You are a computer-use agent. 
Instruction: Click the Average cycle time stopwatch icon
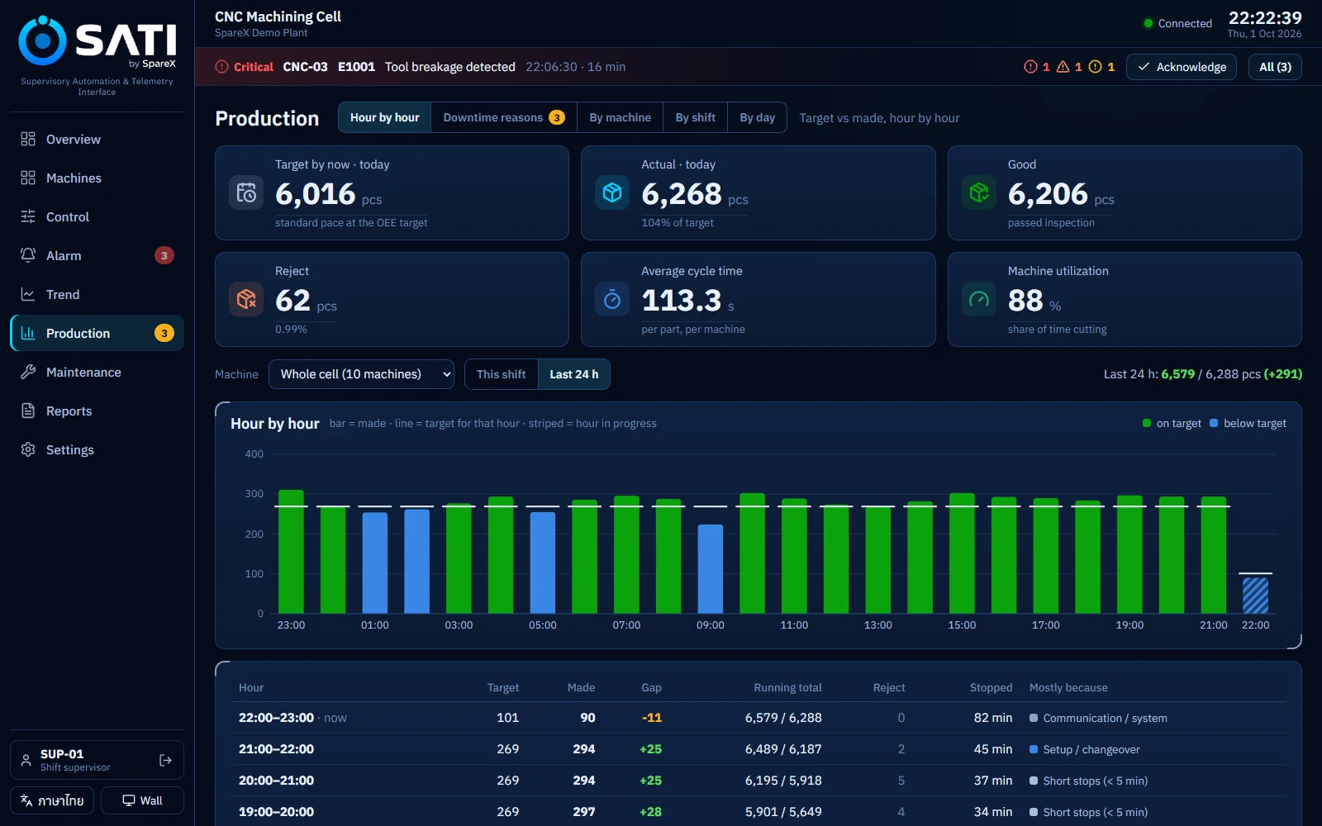point(612,299)
